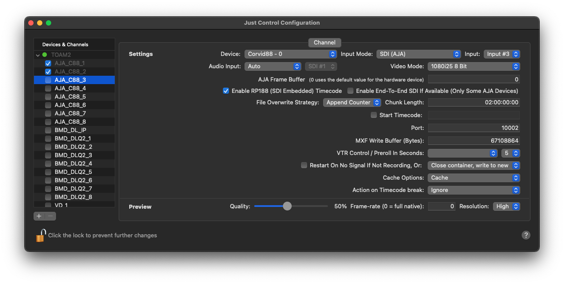Open the Resolution dropdown set to High
Image resolution: width=564 pixels, height=284 pixels.
(506, 206)
